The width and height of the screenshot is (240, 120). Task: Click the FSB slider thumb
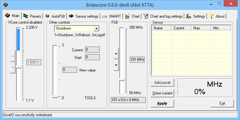122,80
